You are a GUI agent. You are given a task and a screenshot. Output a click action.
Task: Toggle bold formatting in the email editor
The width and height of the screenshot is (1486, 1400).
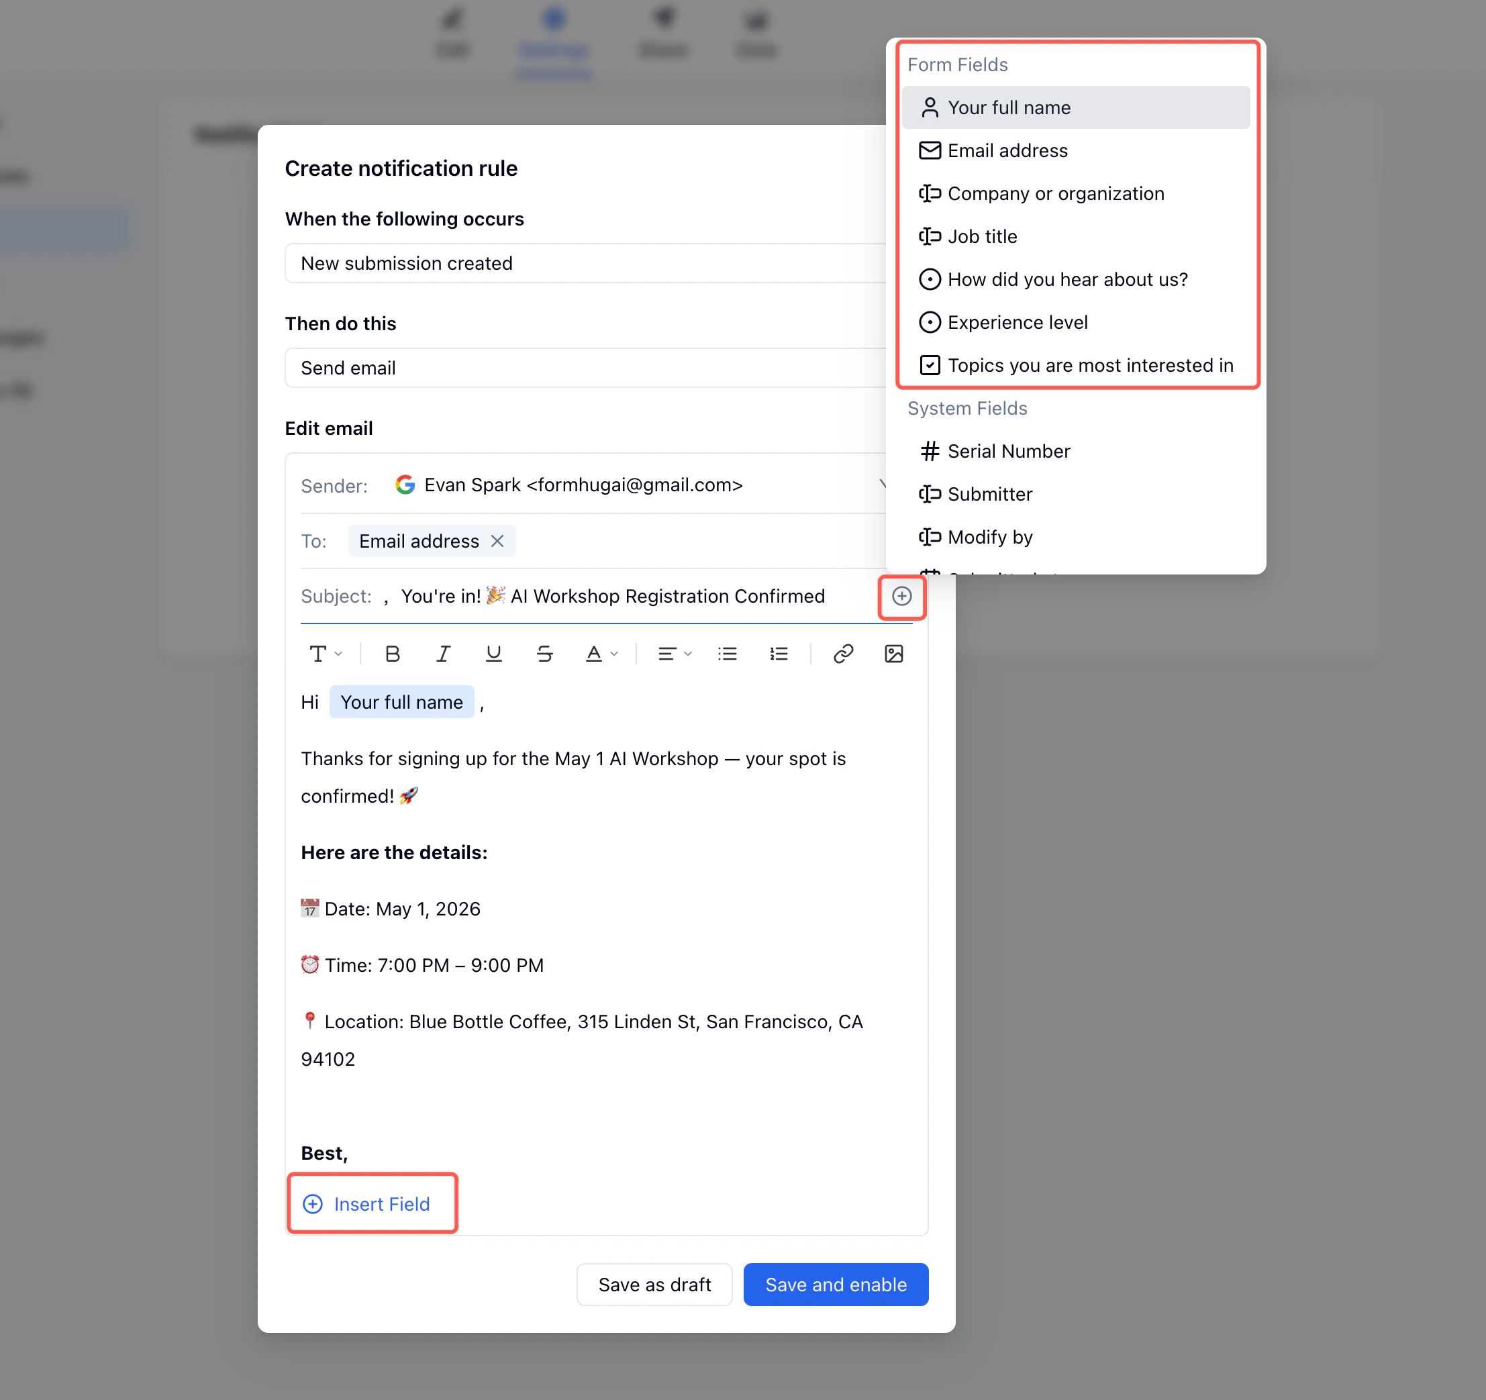point(392,653)
